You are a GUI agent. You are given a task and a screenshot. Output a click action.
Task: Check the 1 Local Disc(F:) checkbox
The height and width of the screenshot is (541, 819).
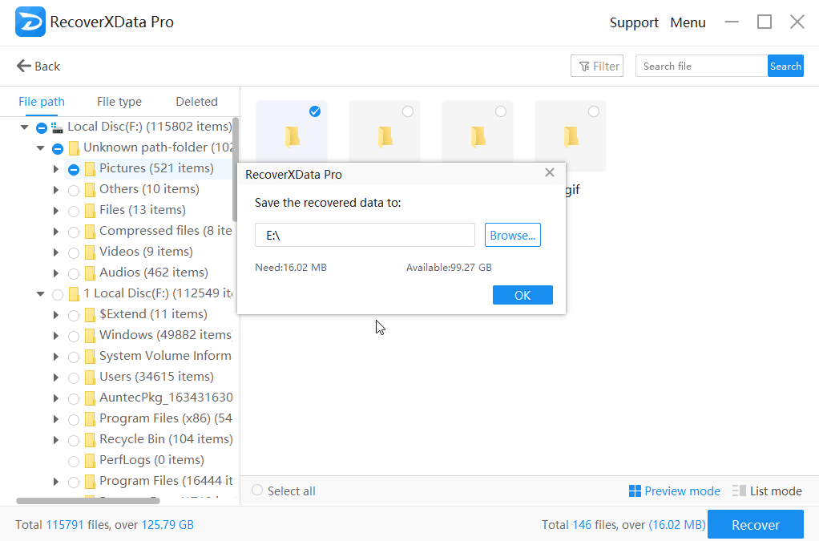[58, 295]
